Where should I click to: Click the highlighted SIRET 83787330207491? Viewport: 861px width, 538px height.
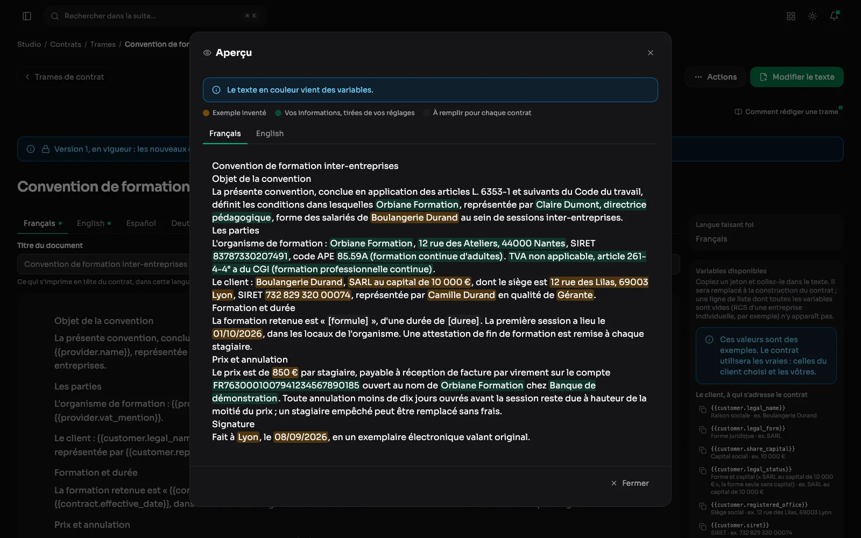click(x=250, y=256)
